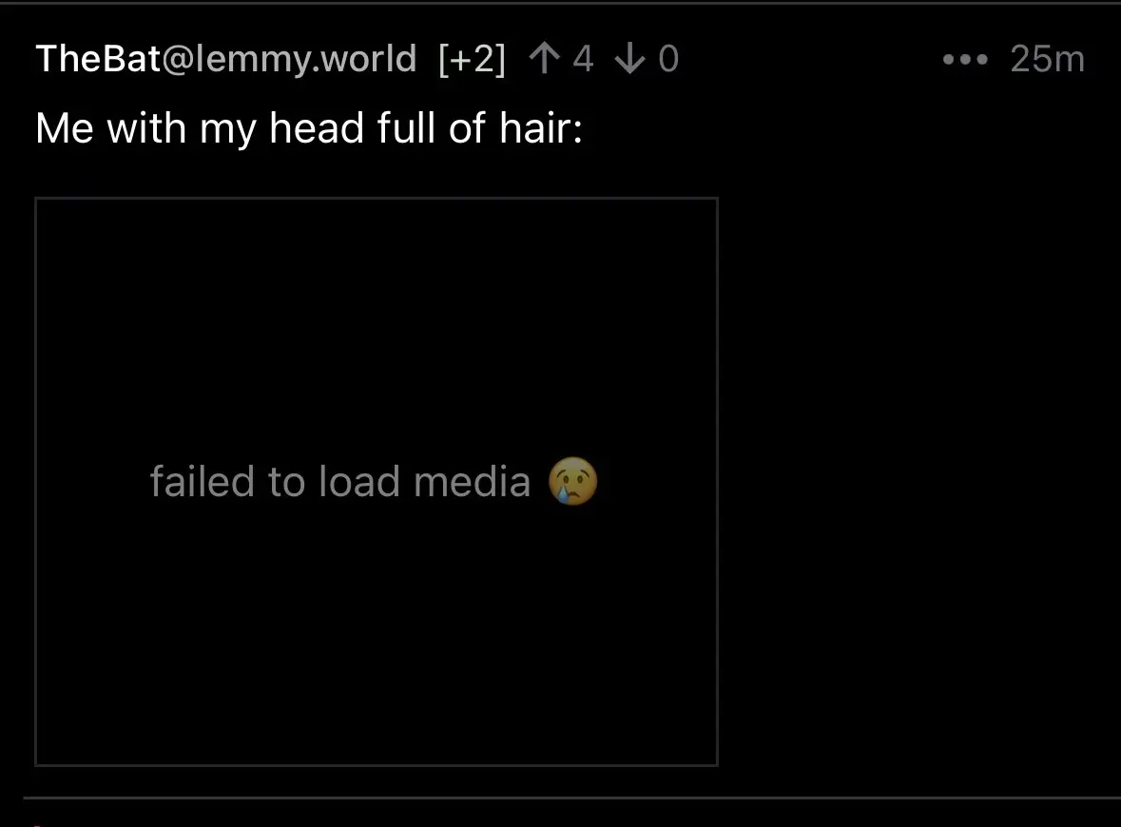The width and height of the screenshot is (1121, 827).
Task: Upvote TheBat's comment with the up arrow
Action: click(544, 58)
